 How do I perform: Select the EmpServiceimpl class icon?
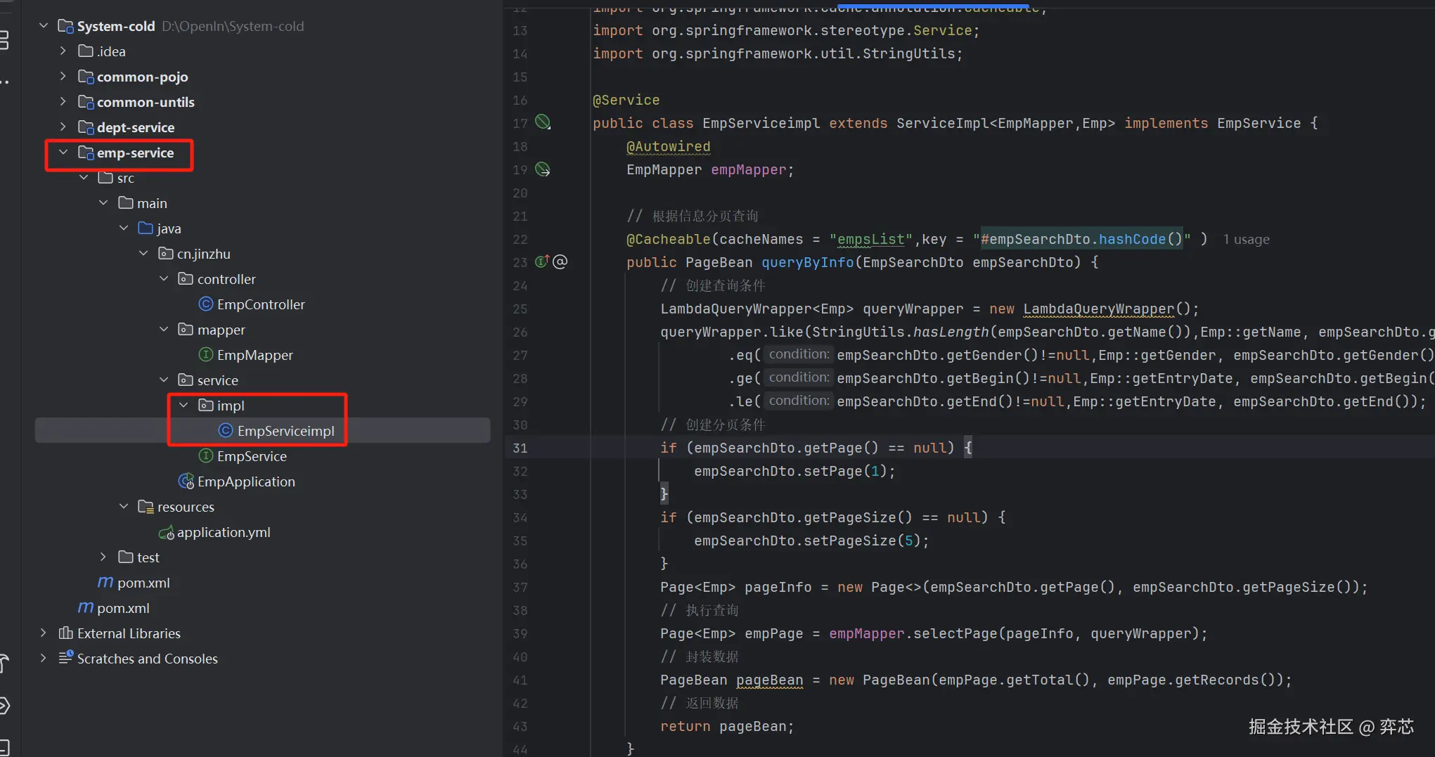point(226,431)
